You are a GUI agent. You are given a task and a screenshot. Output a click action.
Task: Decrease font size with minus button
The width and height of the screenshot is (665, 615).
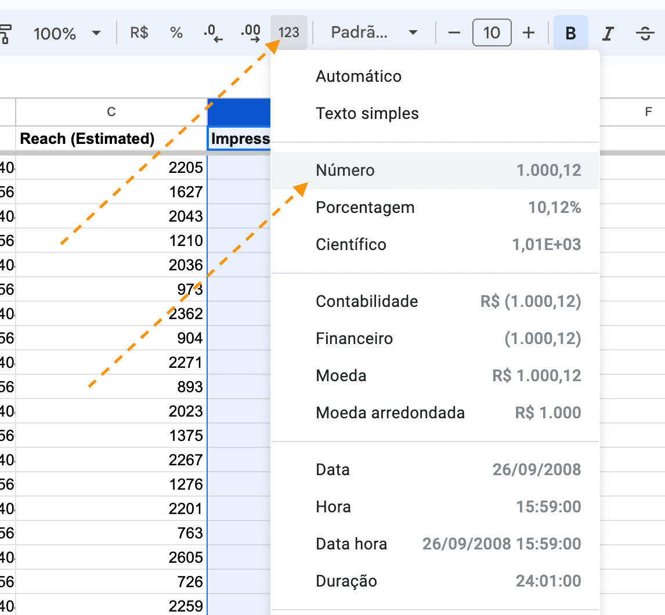click(x=454, y=32)
